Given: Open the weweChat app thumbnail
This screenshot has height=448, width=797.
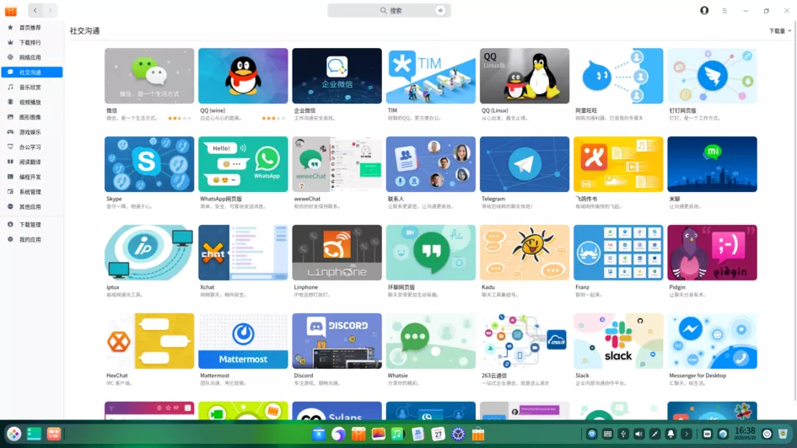Looking at the screenshot, I should tap(337, 164).
